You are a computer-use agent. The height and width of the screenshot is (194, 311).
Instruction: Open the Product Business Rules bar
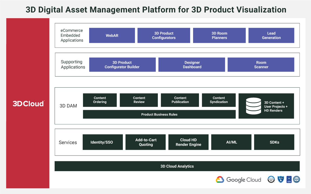tap(159, 114)
